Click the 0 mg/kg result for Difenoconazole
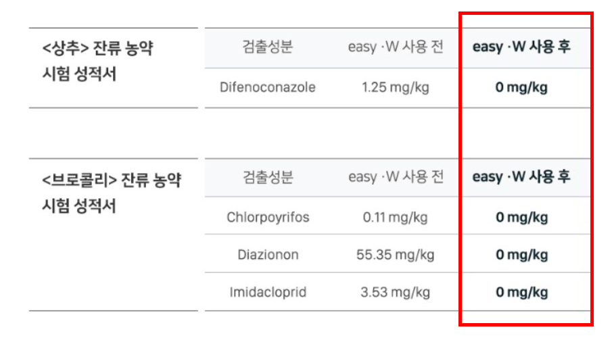This screenshot has width=612, height=338. click(x=521, y=87)
